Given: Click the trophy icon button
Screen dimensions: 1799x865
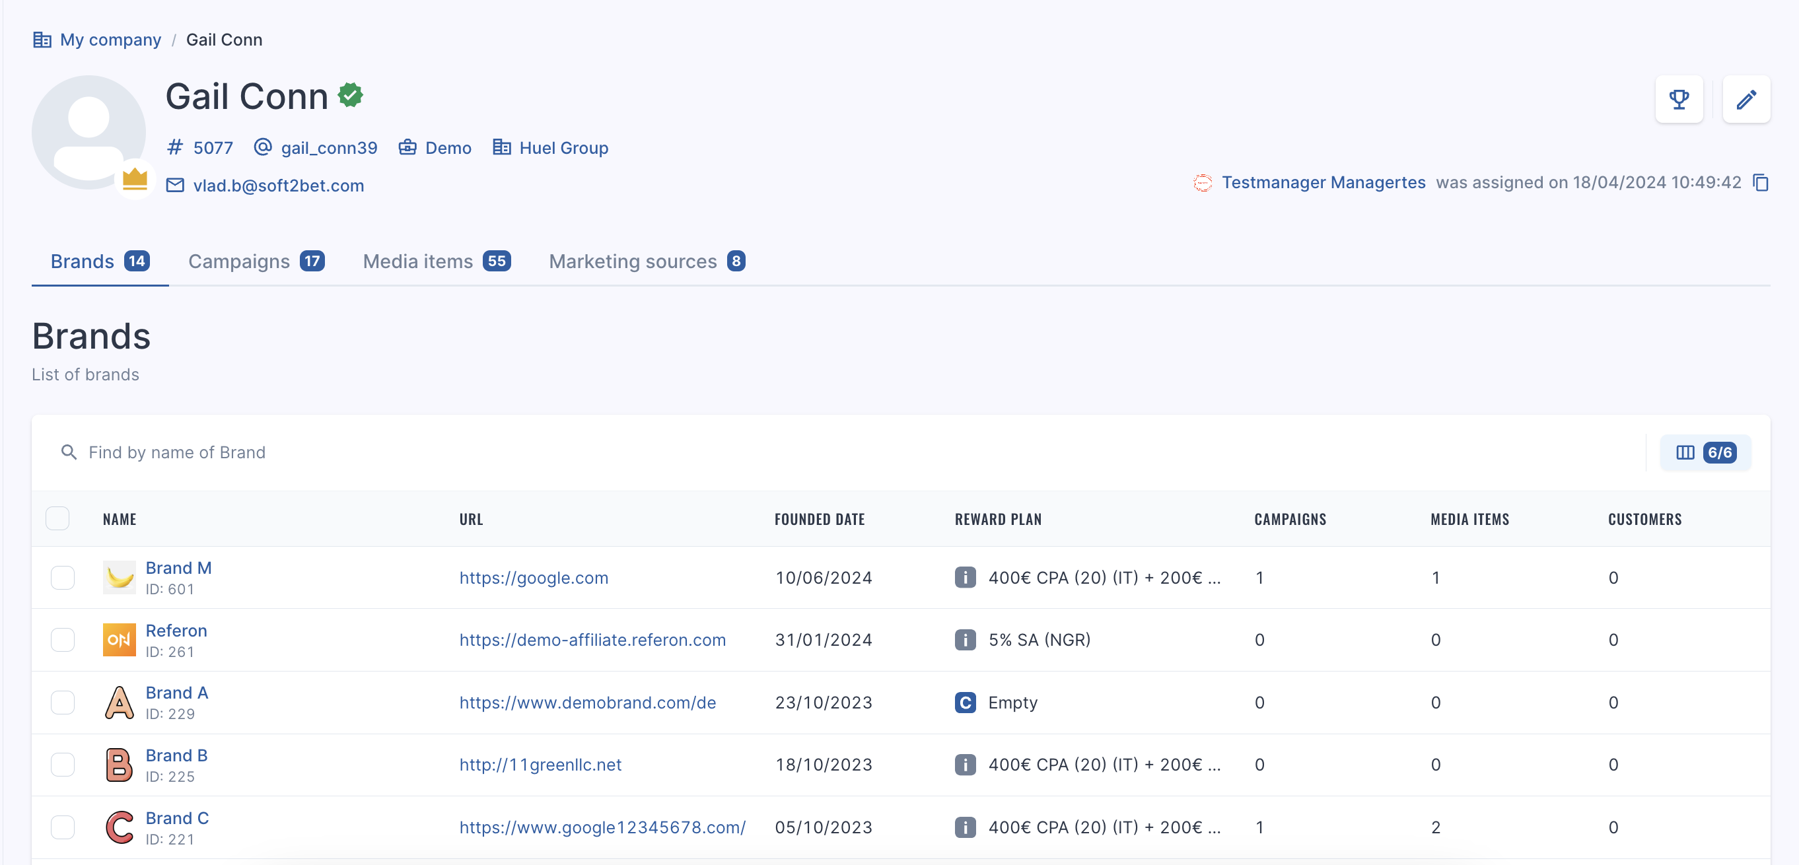Looking at the screenshot, I should 1679,99.
